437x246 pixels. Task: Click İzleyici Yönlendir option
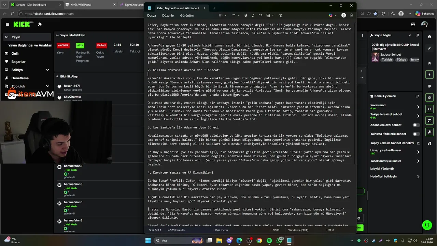382,169
